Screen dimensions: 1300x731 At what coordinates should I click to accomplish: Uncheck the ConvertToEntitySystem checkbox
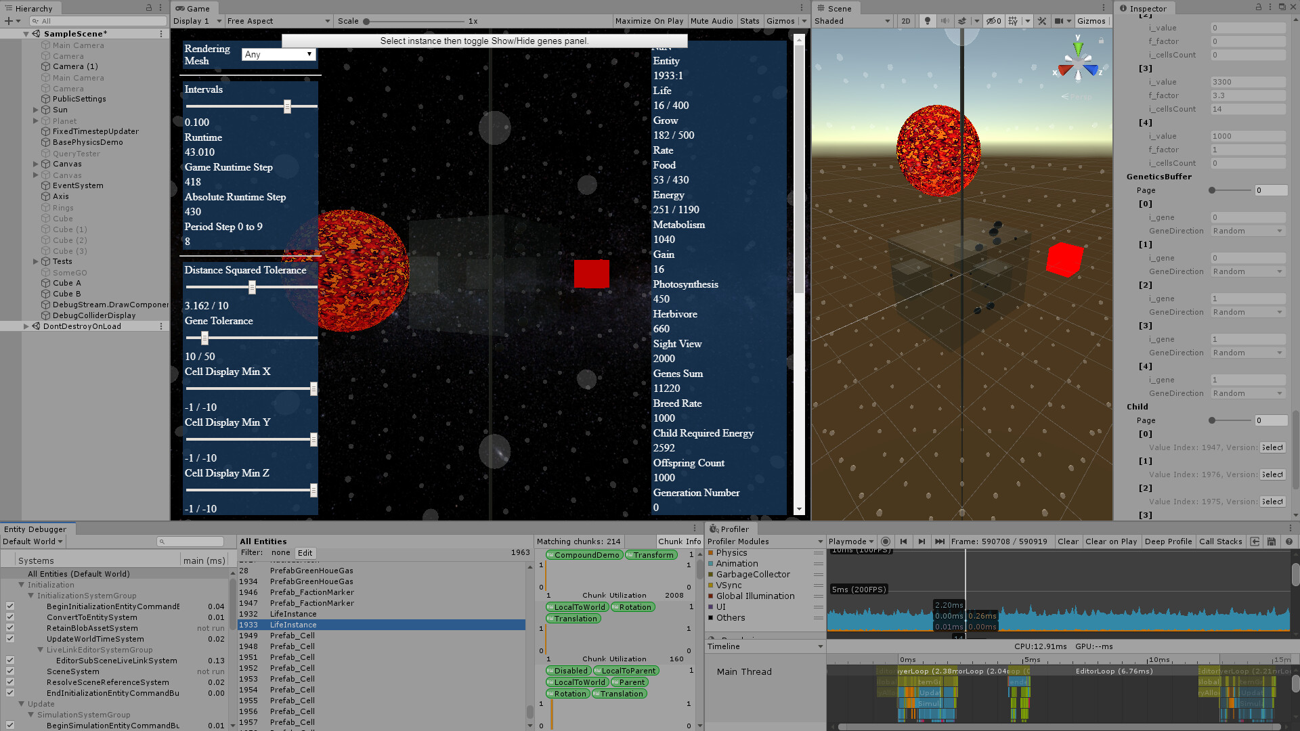pyautogui.click(x=10, y=617)
